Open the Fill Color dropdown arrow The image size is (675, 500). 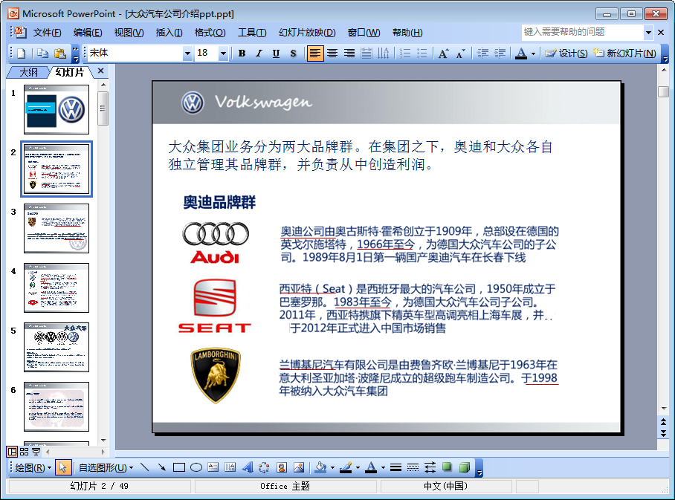coord(332,468)
